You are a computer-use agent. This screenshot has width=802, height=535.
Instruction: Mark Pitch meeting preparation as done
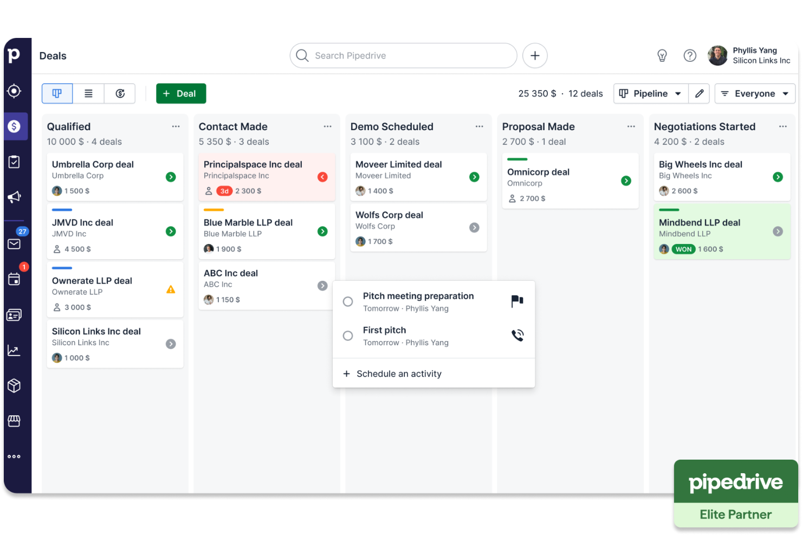(x=348, y=301)
